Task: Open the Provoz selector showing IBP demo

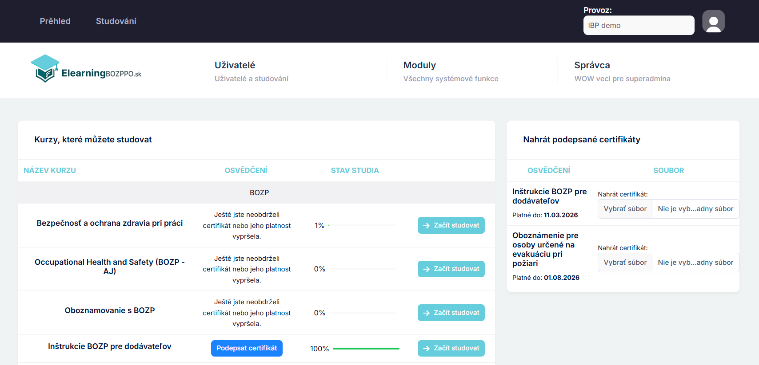Action: coord(638,25)
